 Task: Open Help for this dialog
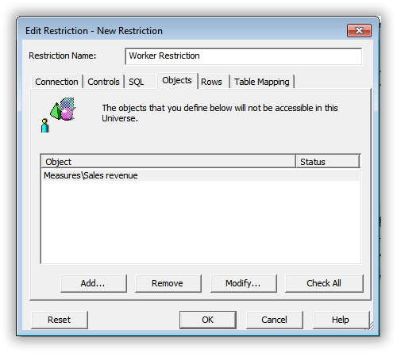point(341,320)
